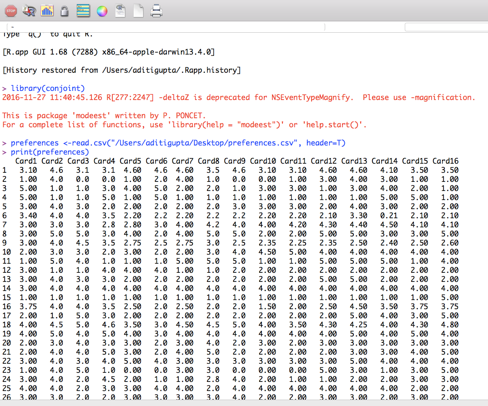Open the color wheel picker
The height and width of the screenshot is (406, 488).
pyautogui.click(x=102, y=11)
